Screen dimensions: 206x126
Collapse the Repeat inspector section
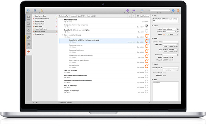point(152,64)
